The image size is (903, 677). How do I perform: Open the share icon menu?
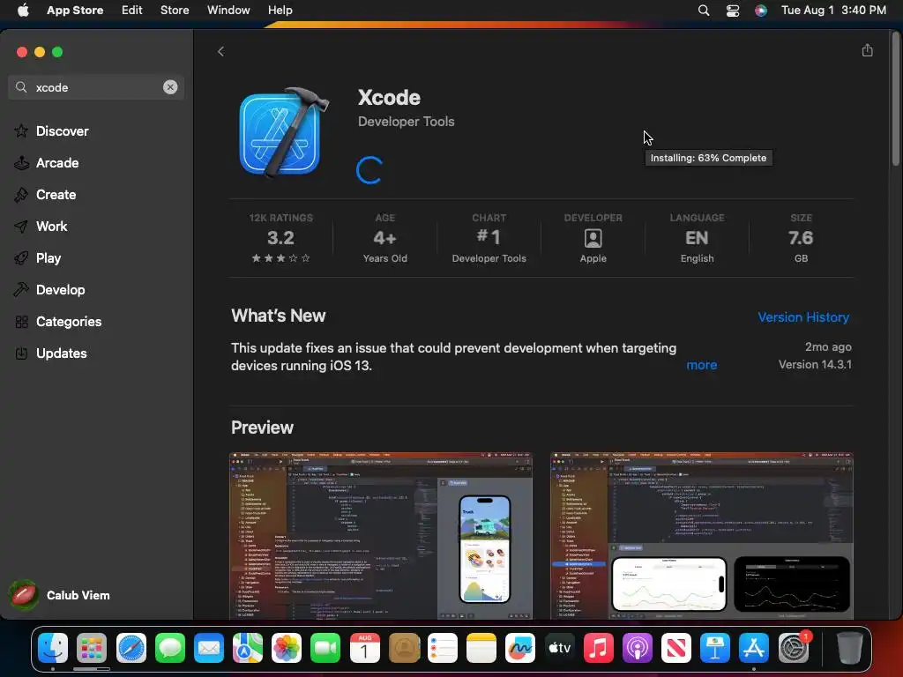tap(867, 50)
